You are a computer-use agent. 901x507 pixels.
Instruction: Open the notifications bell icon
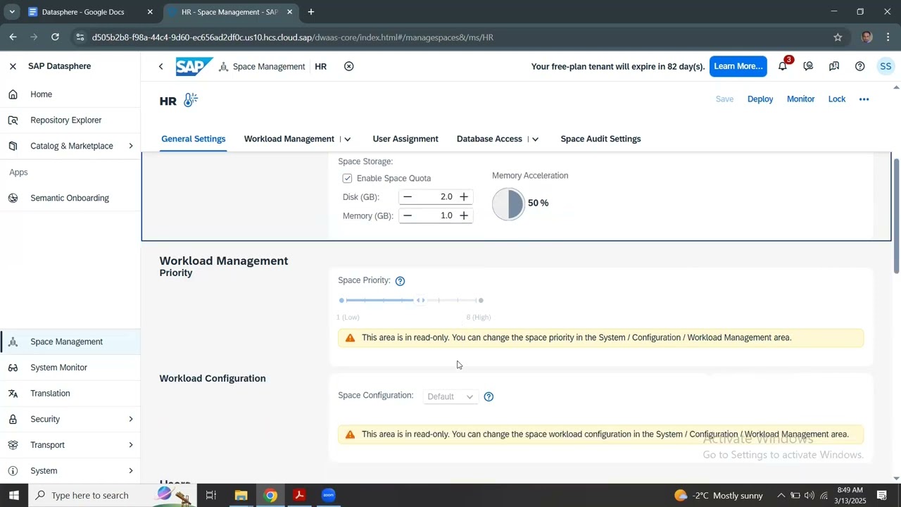[783, 66]
